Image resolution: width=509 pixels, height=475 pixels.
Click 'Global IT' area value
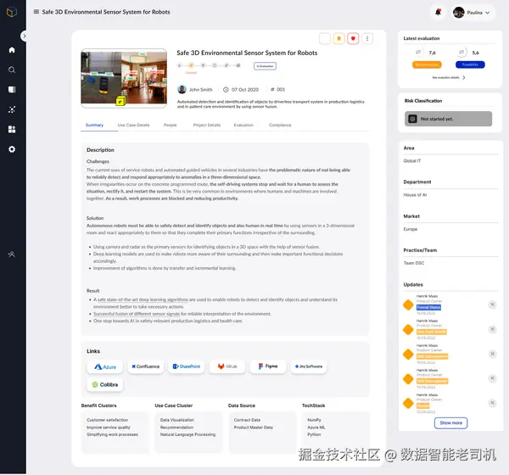pos(412,161)
